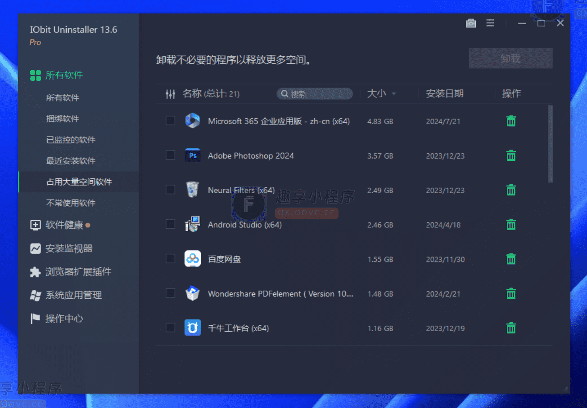Viewport: 587px width, 408px height.
Task: Open 所有软件 sub-item in sidebar
Action: click(63, 98)
